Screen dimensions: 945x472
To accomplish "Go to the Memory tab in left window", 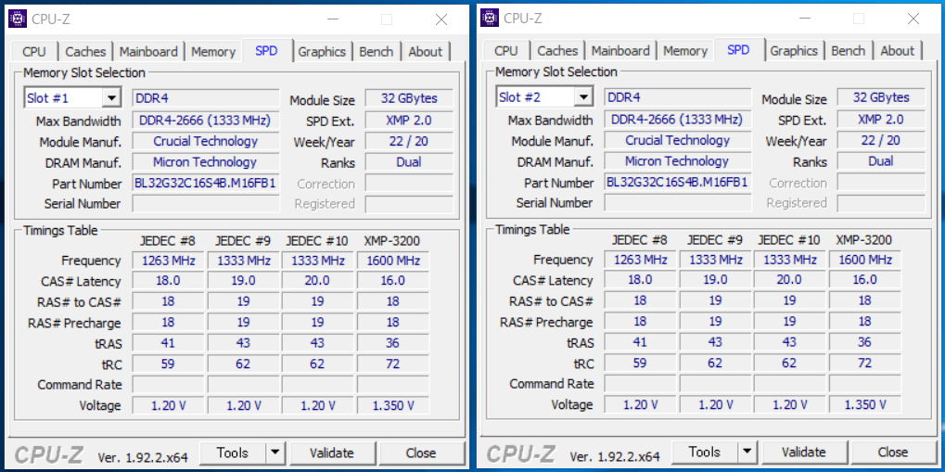I will click(x=213, y=52).
